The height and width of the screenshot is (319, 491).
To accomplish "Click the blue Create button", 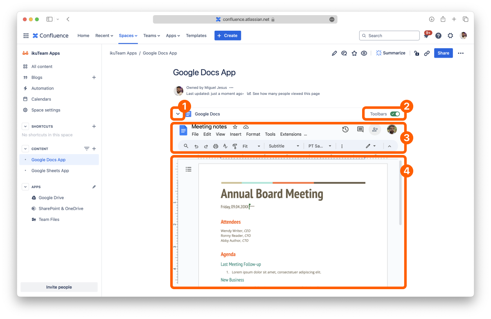I will point(227,36).
